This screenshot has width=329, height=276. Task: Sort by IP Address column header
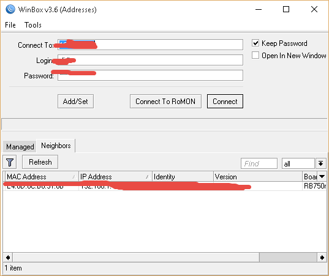click(115, 177)
